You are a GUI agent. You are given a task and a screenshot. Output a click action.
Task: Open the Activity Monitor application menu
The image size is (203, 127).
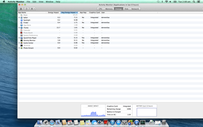click(16, 2)
